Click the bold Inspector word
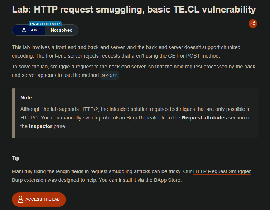This screenshot has width=270, height=210. pos(40,126)
